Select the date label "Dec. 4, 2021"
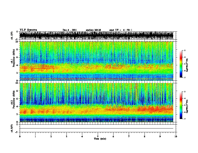This screenshot has width=198, height=153. pos(70,30)
